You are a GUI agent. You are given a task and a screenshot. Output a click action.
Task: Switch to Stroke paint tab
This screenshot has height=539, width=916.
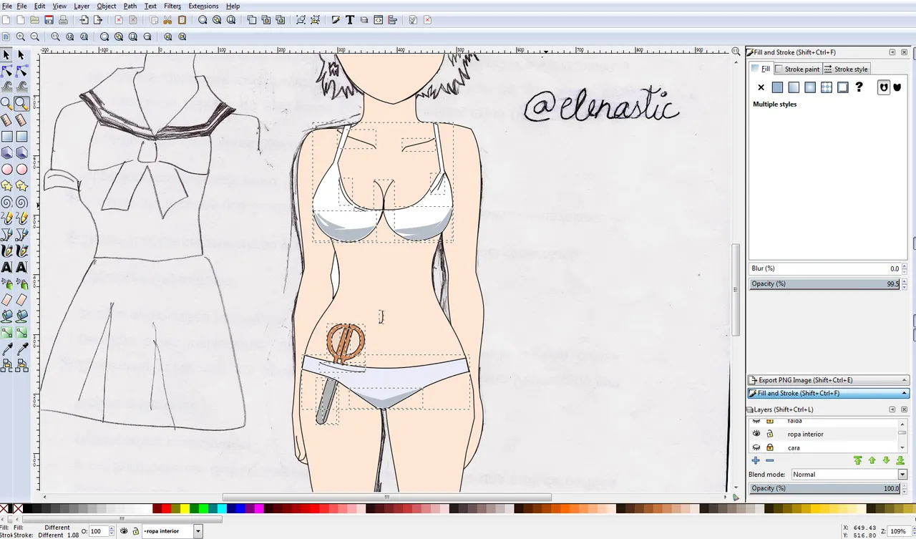point(797,69)
